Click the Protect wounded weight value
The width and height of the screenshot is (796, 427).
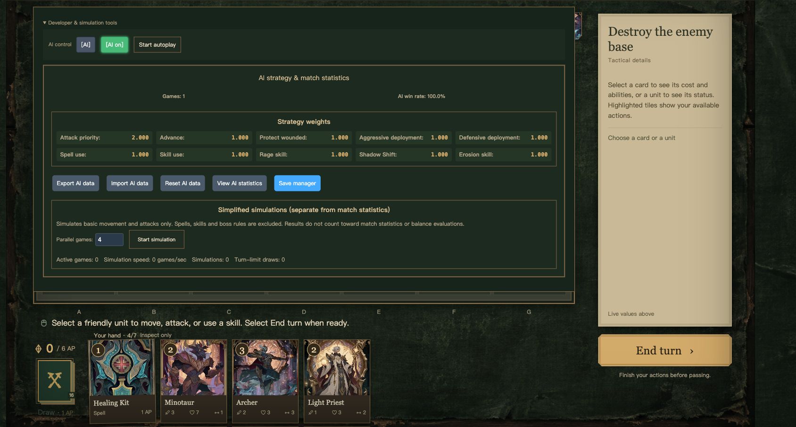[x=340, y=138]
